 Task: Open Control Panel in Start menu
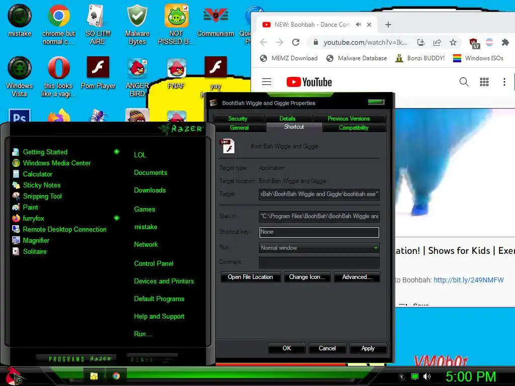(x=154, y=263)
